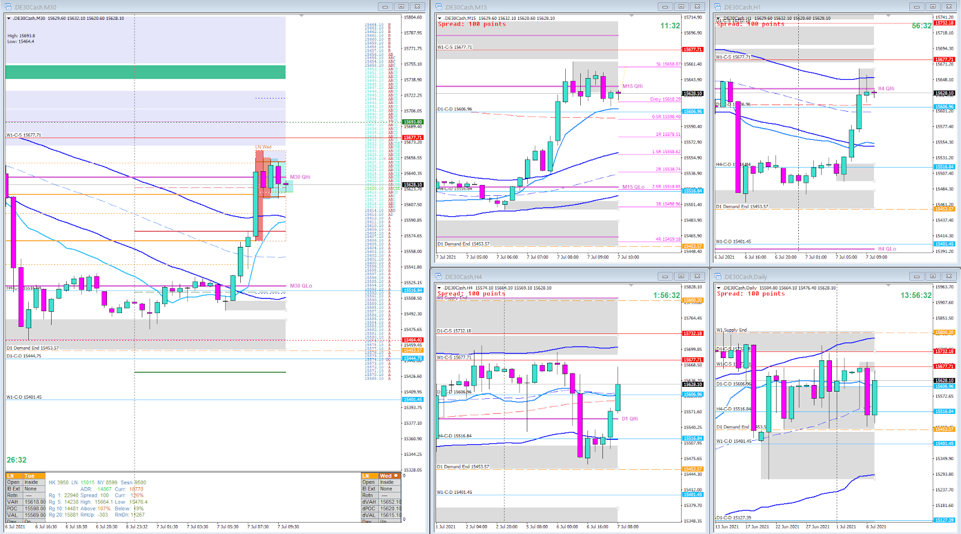Image resolution: width=961 pixels, height=534 pixels.
Task: Click the W1 Supply End label in Daily chart
Action: (732, 330)
